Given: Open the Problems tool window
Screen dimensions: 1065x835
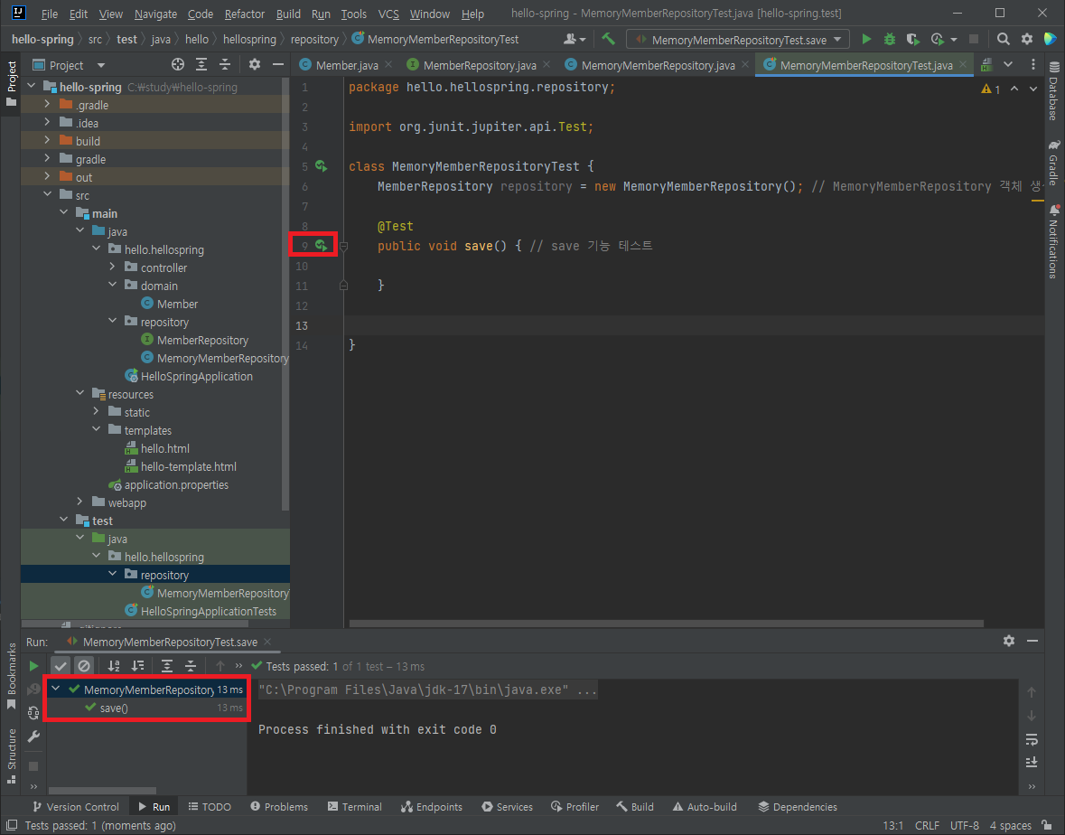Looking at the screenshot, I should coord(278,806).
